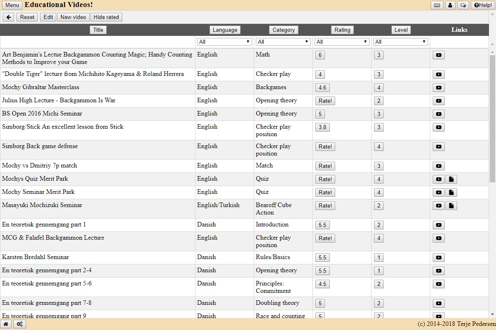Sort by the Language column header
This screenshot has width=496, height=330.
tap(225, 30)
